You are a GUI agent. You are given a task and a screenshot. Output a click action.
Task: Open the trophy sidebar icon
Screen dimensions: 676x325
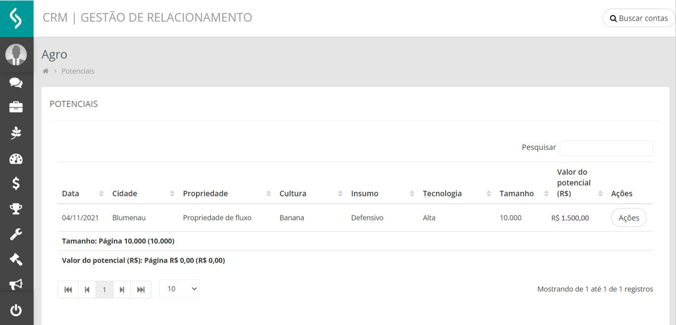[16, 209]
